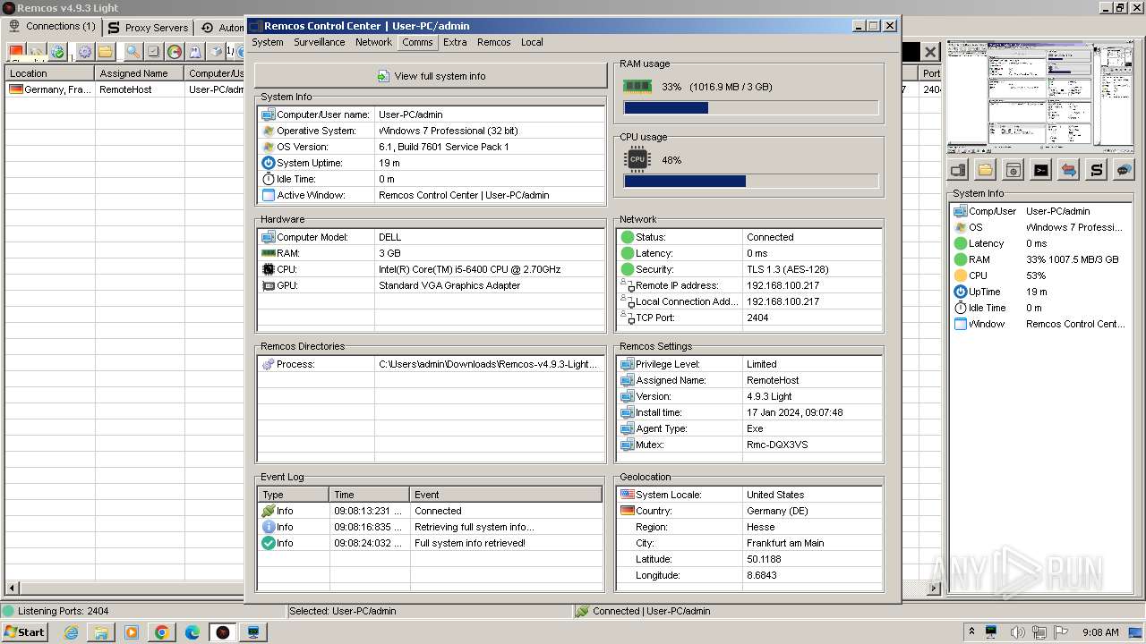This screenshot has width=1146, height=644.
Task: Click the ghost icon in main toolbar
Action: point(195,52)
